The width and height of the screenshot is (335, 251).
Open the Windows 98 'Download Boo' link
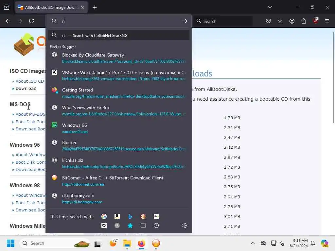30,210
